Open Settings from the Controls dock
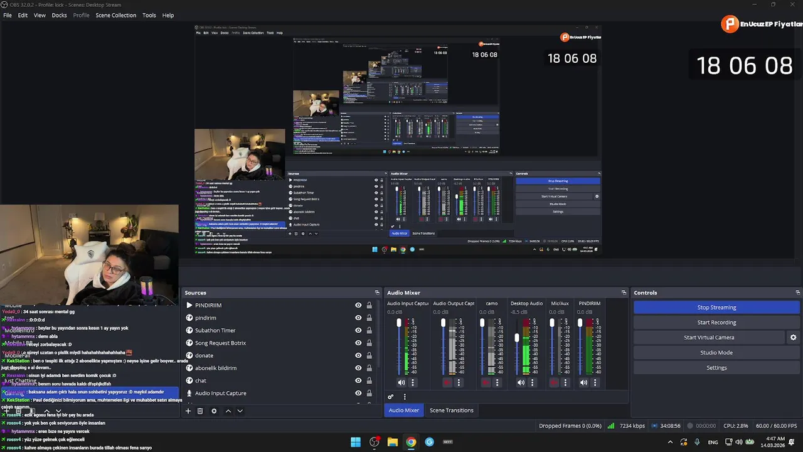 716,367
